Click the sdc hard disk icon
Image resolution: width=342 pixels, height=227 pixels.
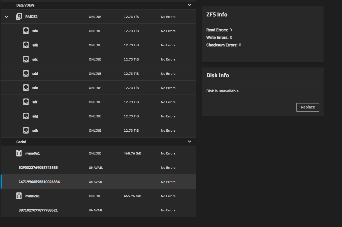[x=26, y=59]
